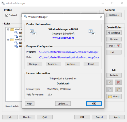Click the second folder icon in Rules tree
The image size is (127, 122).
(12, 39)
